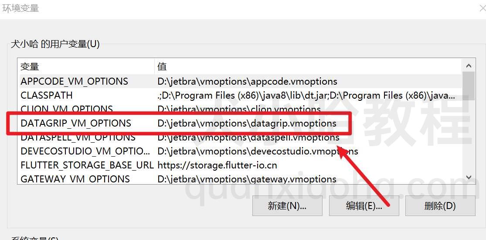The image size is (486, 240).
Task: Select the FLUTTER_STORAGE_BASE_URL variable row
Action: pyautogui.click(x=239, y=165)
